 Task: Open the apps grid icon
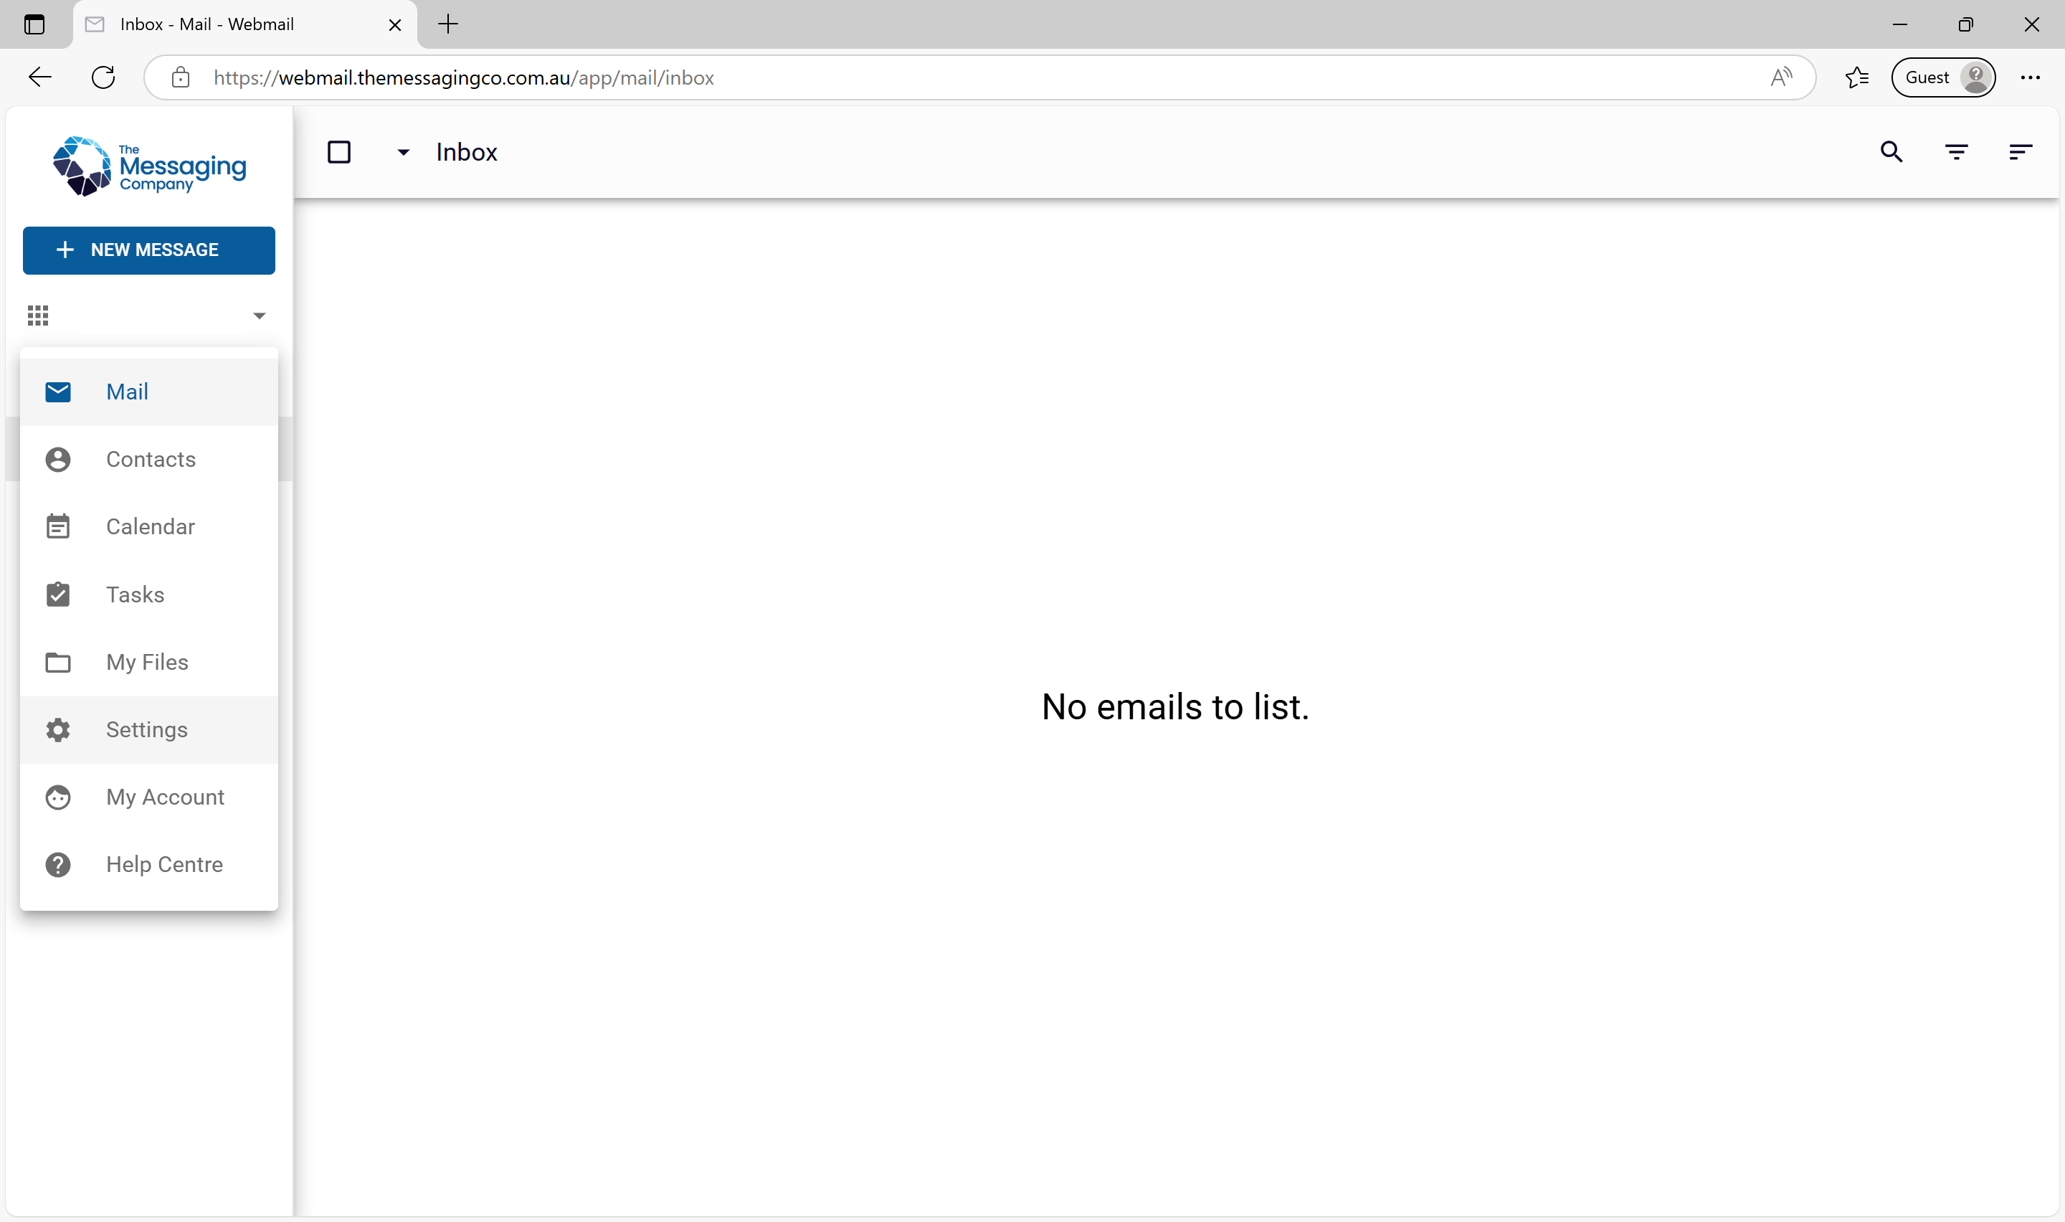pos(38,316)
